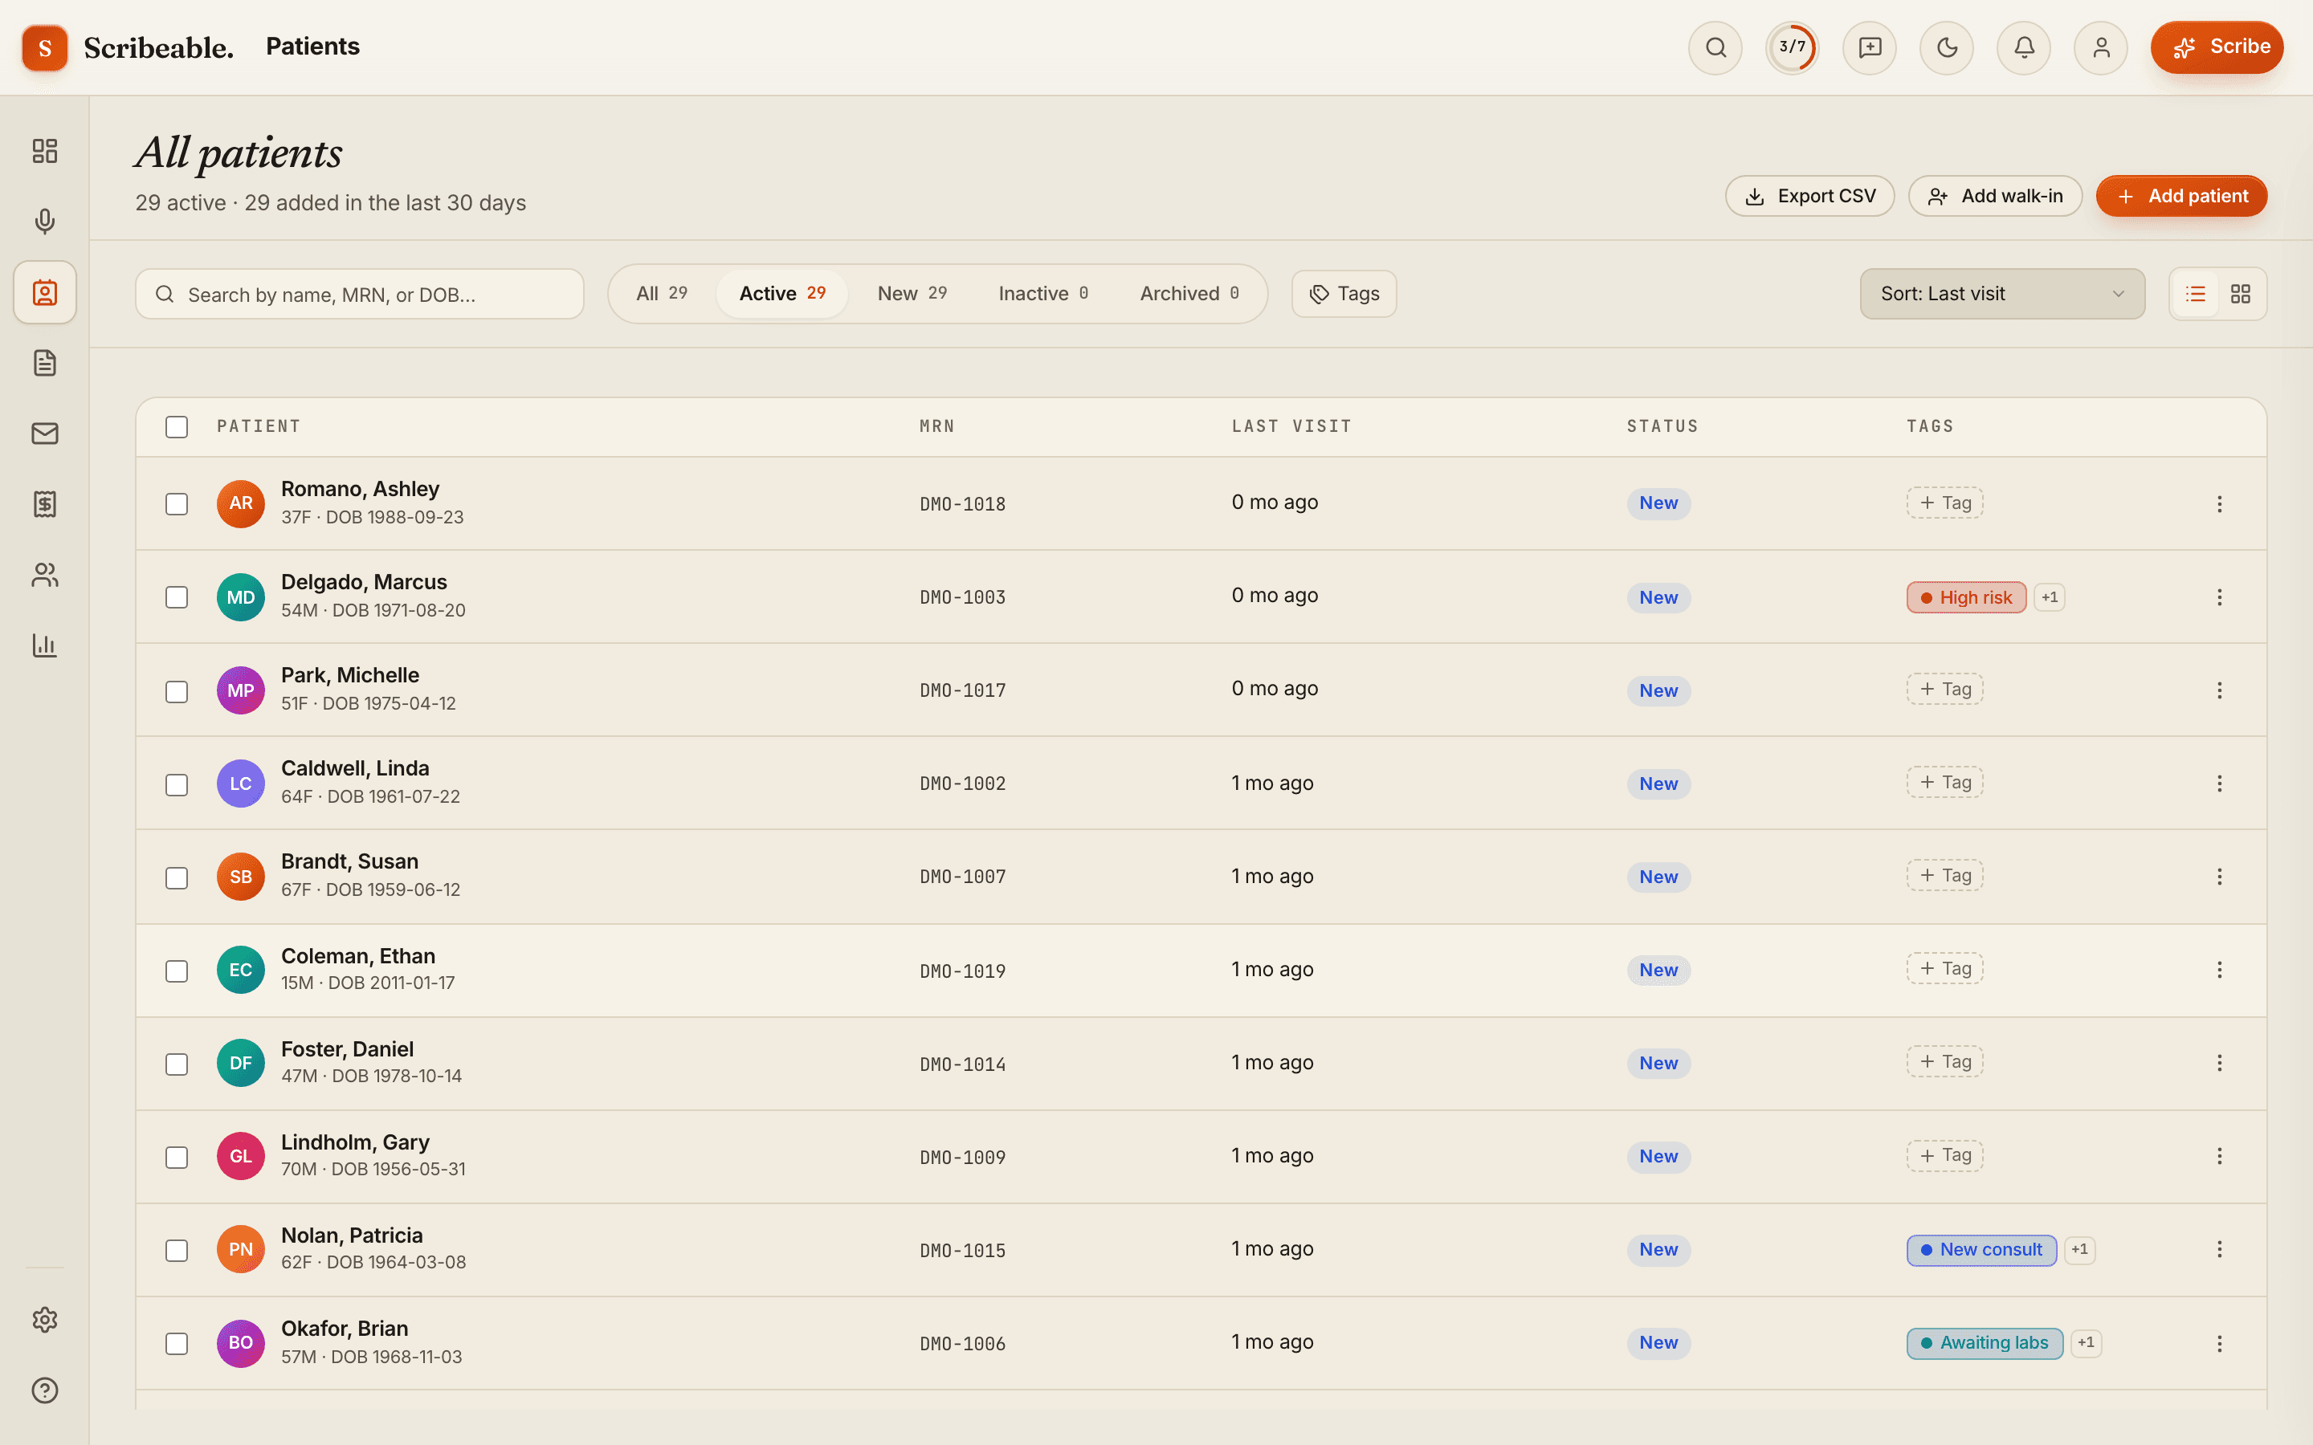
Task: Expand the +1 tags on Okafor, Brian
Action: (2087, 1343)
